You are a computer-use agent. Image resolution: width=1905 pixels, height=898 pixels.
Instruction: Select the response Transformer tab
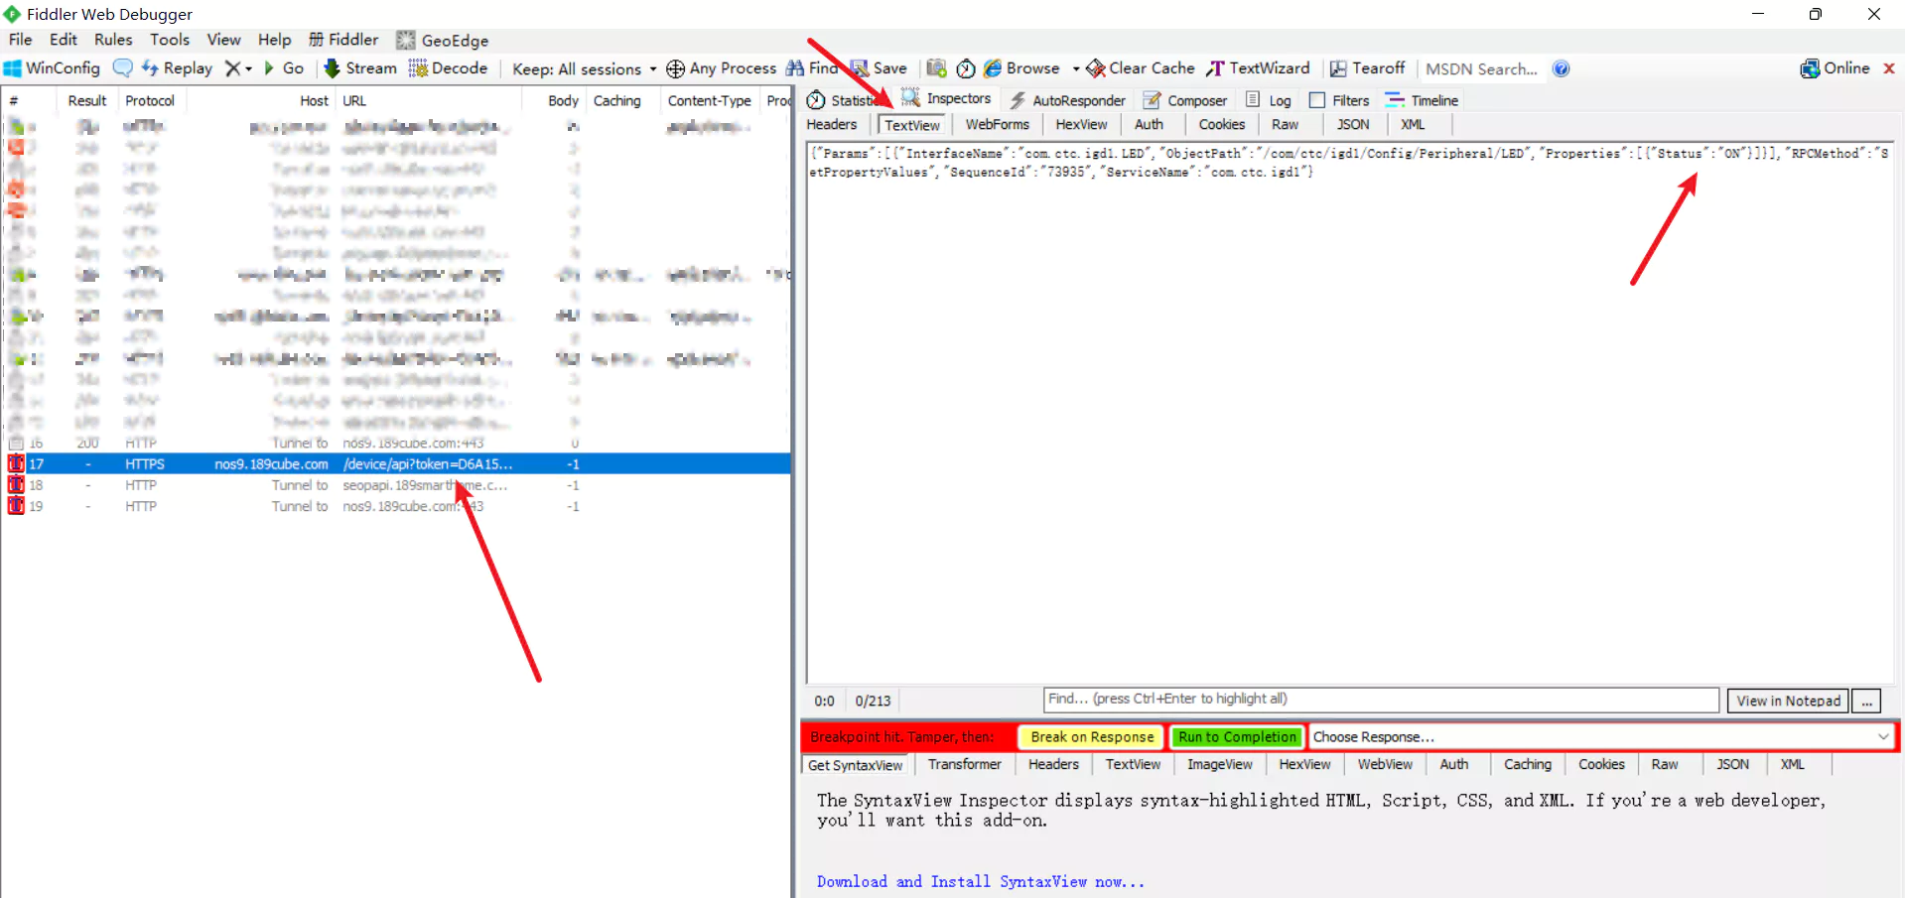[x=964, y=764]
